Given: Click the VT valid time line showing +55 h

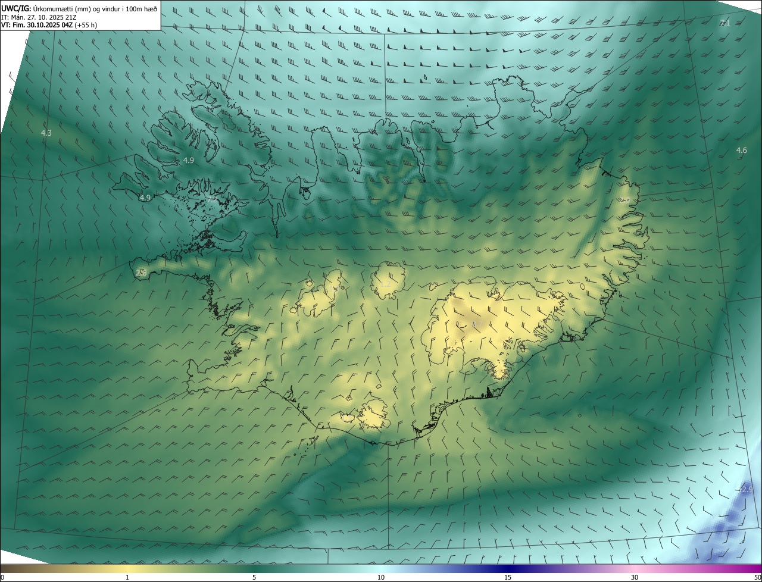Looking at the screenshot, I should coord(49,25).
